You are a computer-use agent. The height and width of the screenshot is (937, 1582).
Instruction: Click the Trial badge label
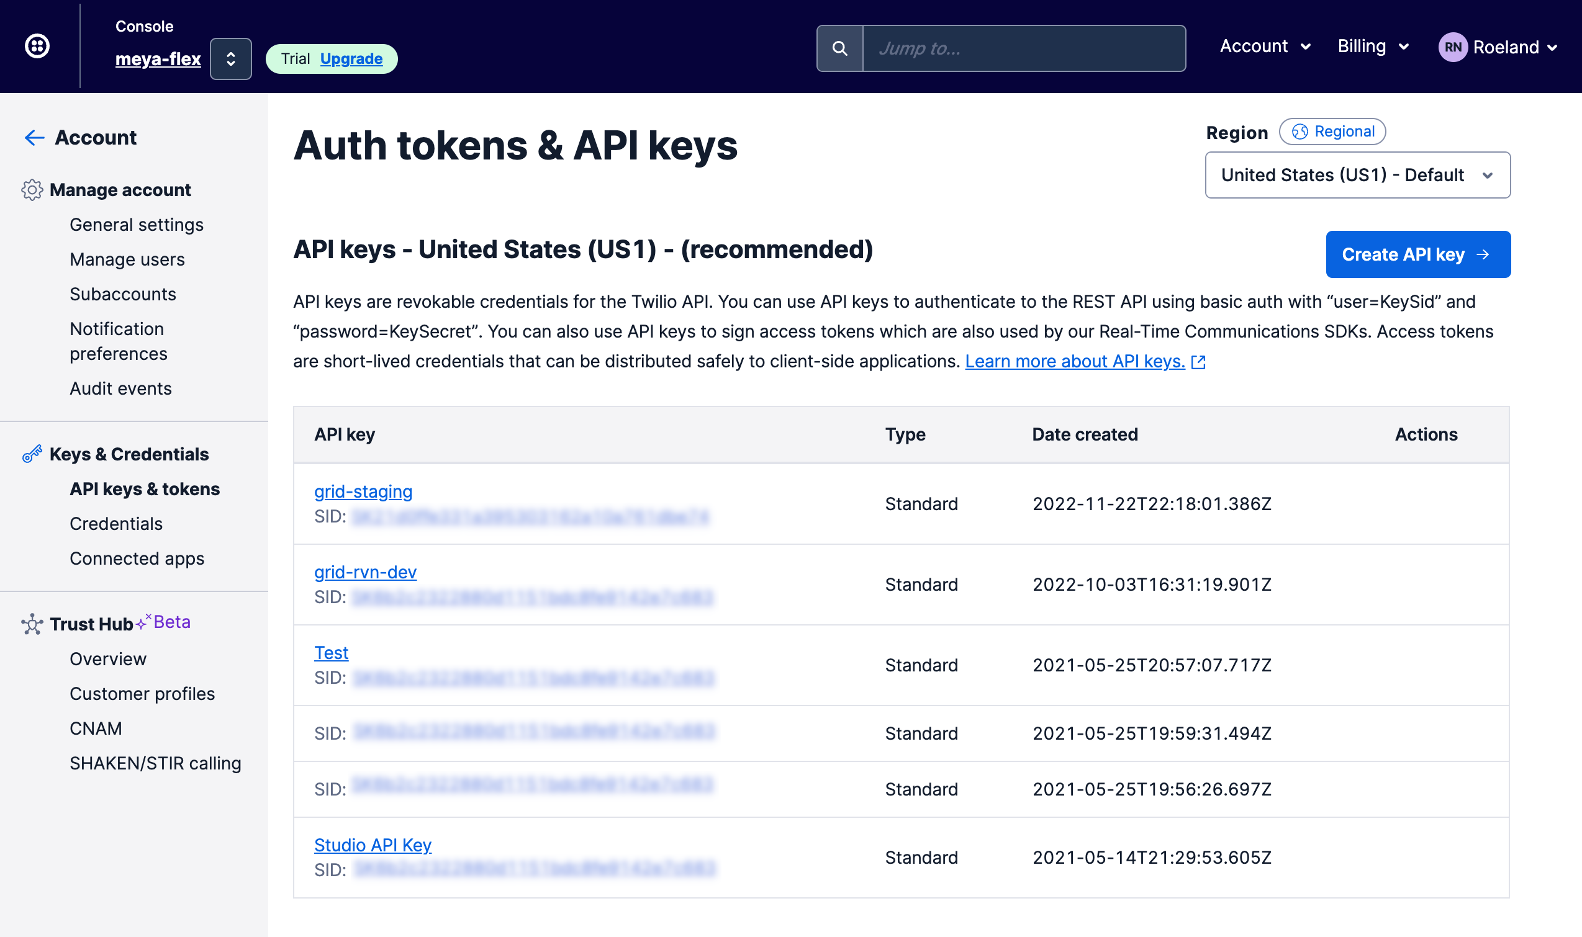click(295, 59)
